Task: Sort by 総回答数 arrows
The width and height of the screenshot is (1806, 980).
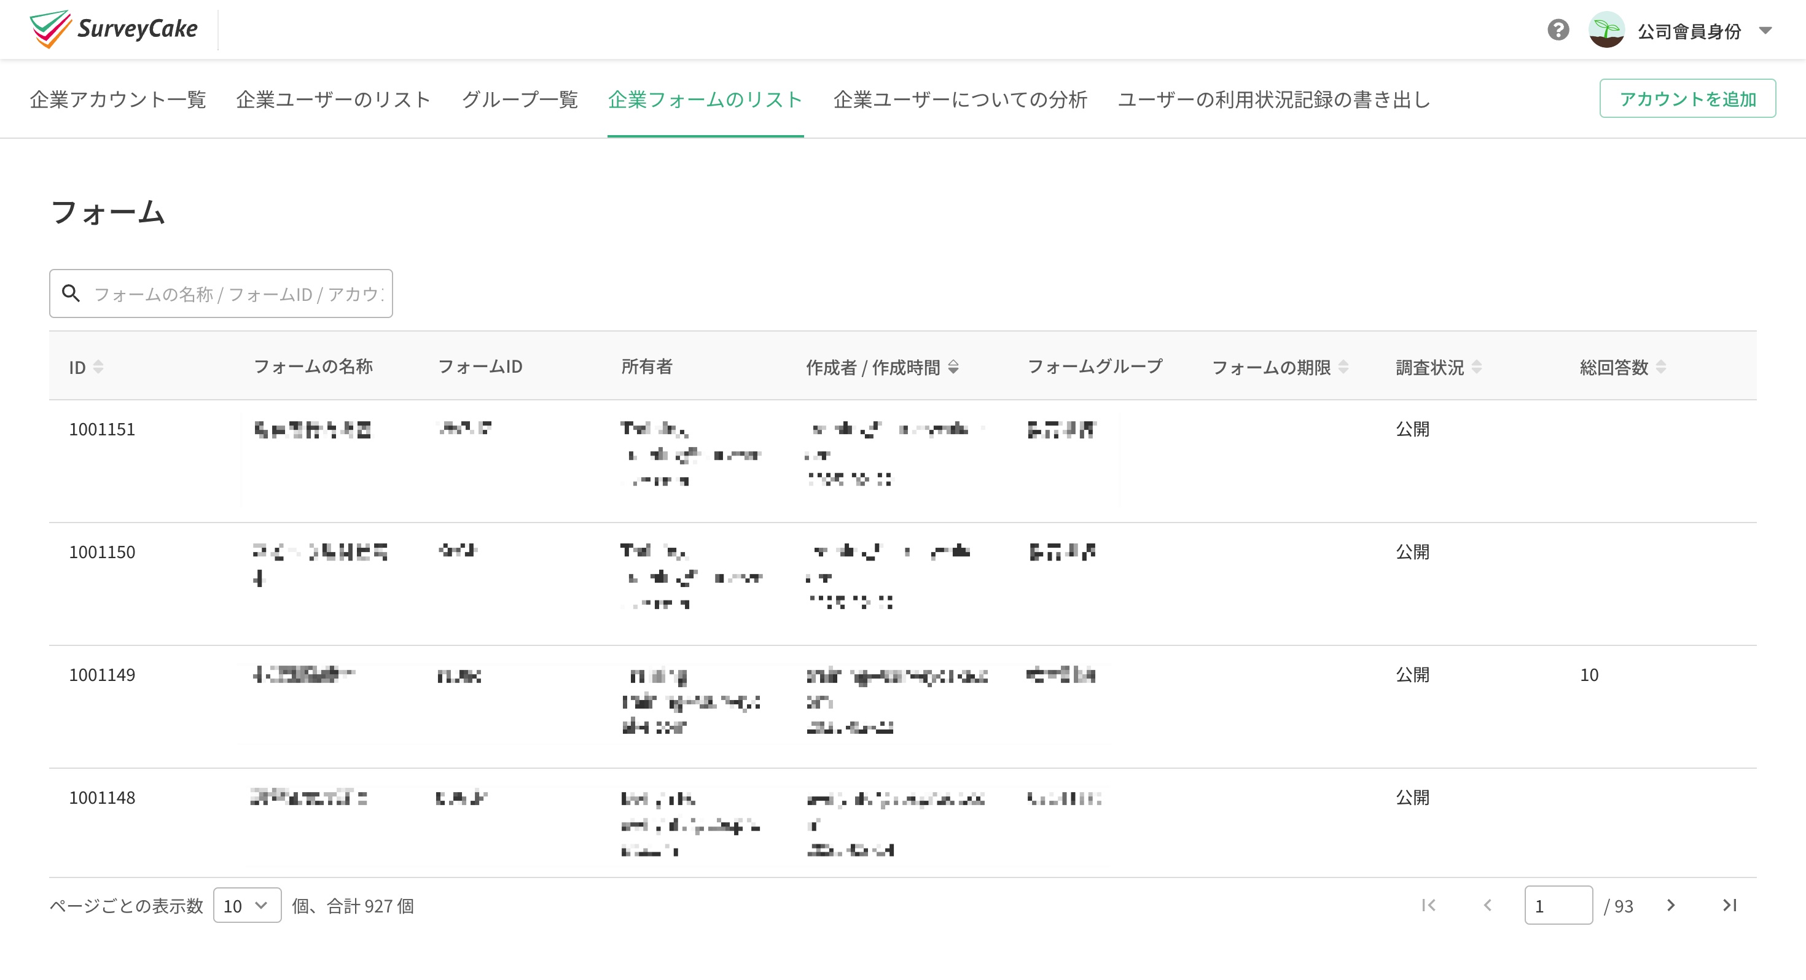Action: coord(1660,367)
